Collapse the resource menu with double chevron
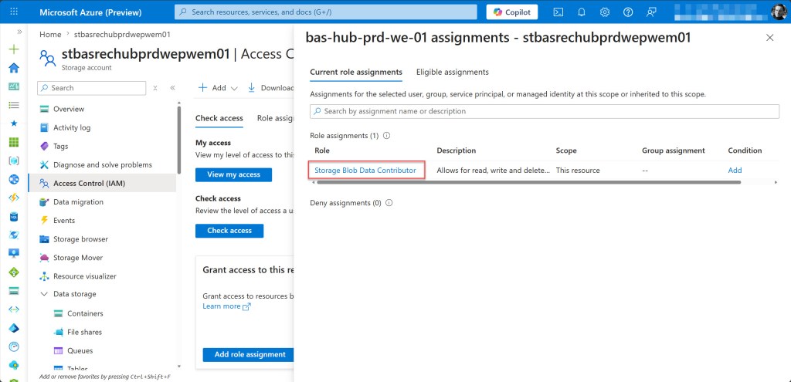The image size is (791, 382). coord(172,88)
